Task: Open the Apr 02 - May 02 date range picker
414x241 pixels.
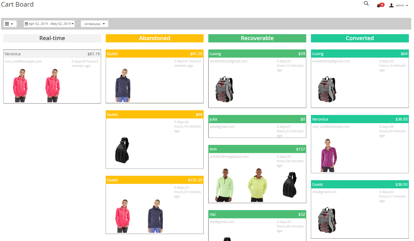Action: 49,24
